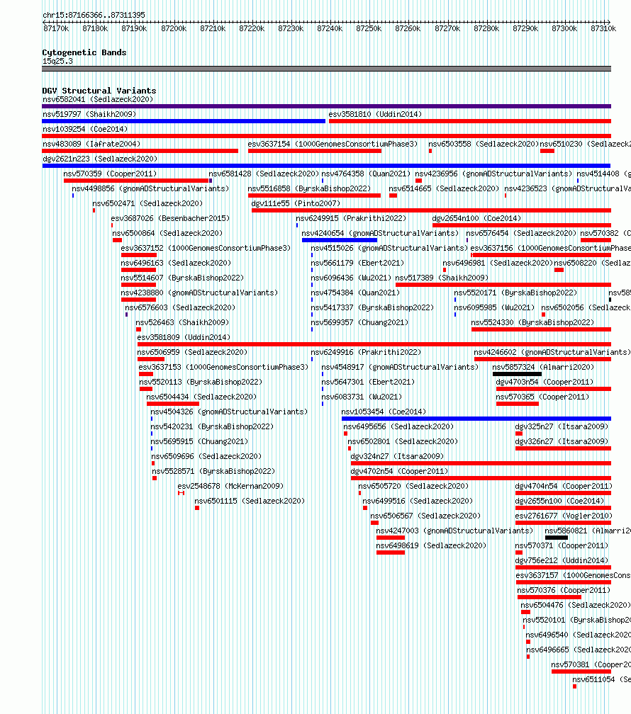Click esv3581809 (Uddin2014) label
Image resolution: width=631 pixels, height=714 pixels.
(184, 337)
